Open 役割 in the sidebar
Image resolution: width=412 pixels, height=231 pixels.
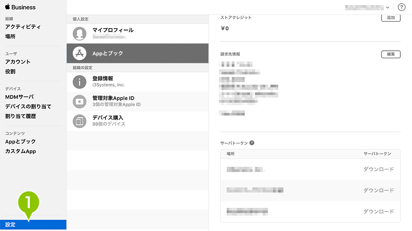10,72
